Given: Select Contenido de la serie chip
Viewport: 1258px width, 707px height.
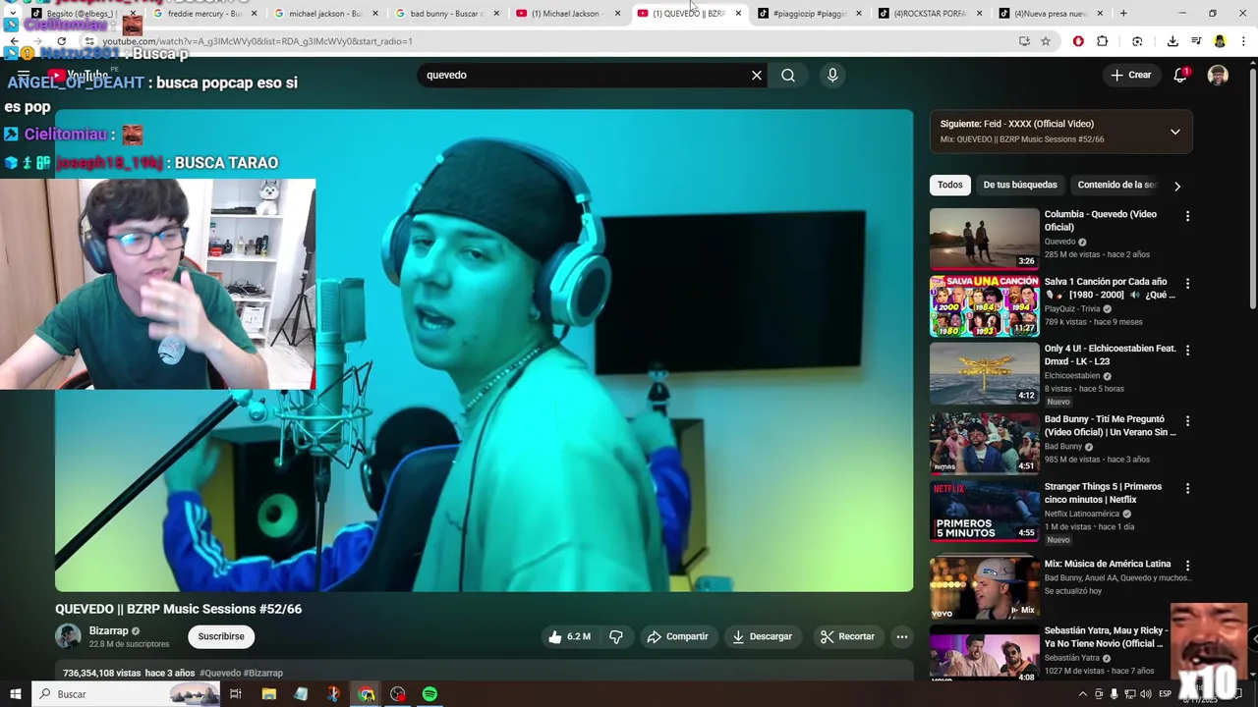Looking at the screenshot, I should pos(1116,185).
